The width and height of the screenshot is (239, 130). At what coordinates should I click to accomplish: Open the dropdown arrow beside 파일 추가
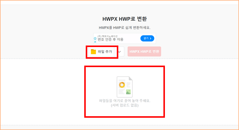point(119,52)
